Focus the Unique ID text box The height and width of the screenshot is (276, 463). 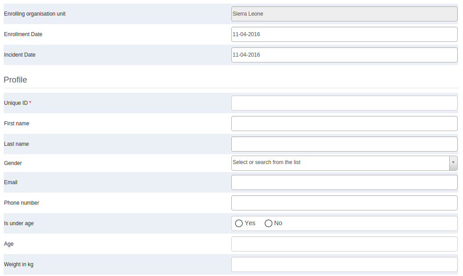click(344, 103)
